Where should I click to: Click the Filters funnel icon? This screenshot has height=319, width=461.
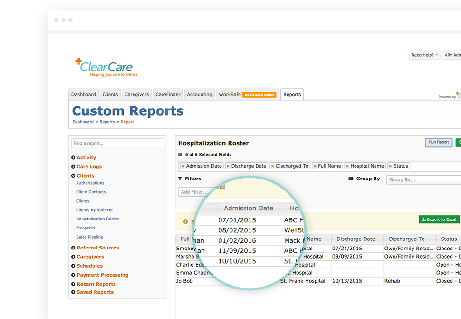[180, 179]
